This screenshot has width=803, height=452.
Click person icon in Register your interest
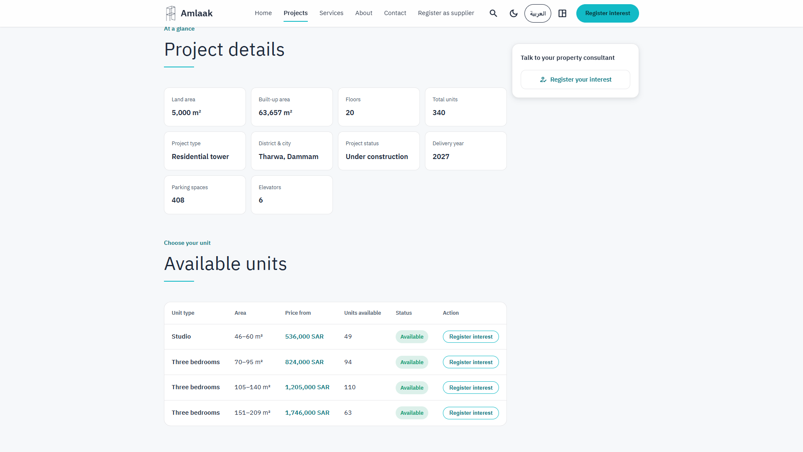click(543, 80)
